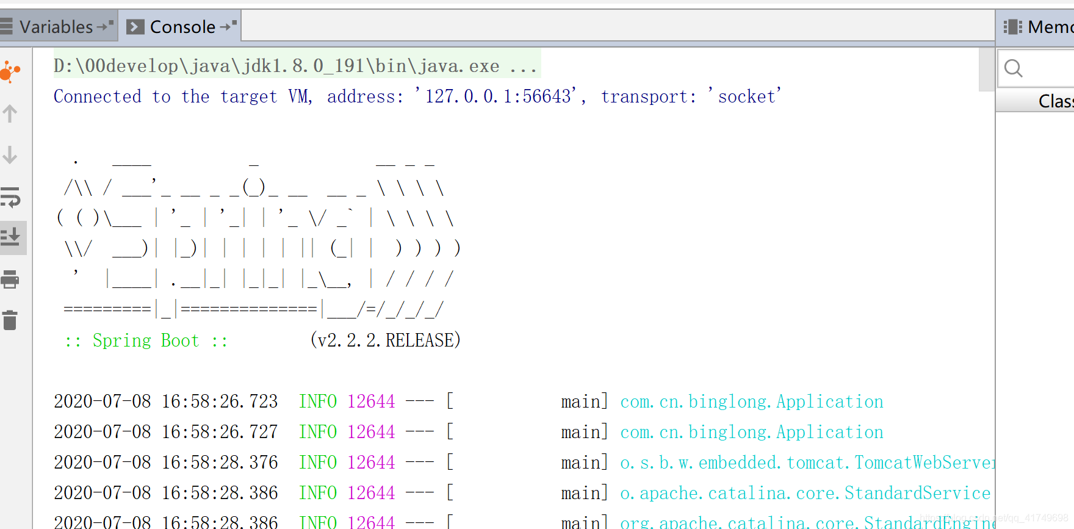The image size is (1074, 529).
Task: Toggle soft-wrap in console
Action: click(10, 196)
